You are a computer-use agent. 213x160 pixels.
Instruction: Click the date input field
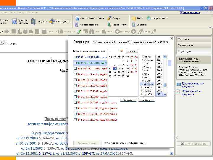pos(113,51)
